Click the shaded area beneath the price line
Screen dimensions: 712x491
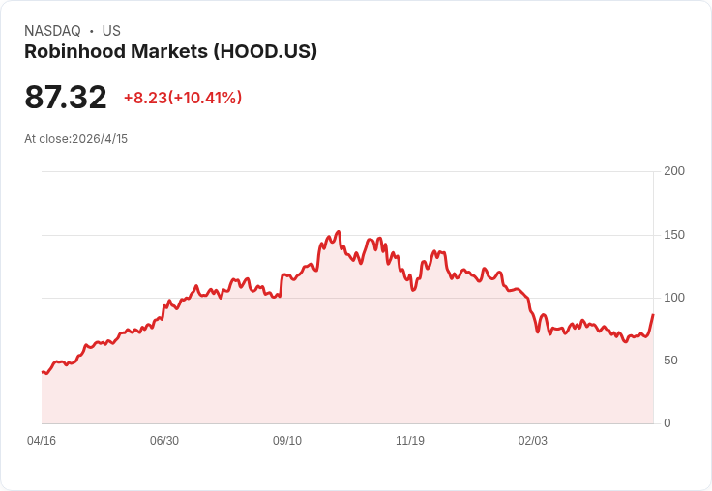click(x=347, y=363)
